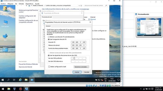Open address bar history dropdown
Image resolution: width=163 pixels, height=91 pixels.
point(79,6)
